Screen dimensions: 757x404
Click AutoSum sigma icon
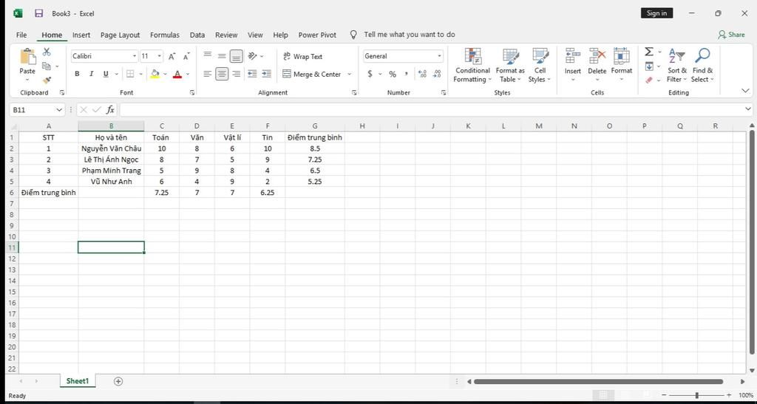click(649, 52)
